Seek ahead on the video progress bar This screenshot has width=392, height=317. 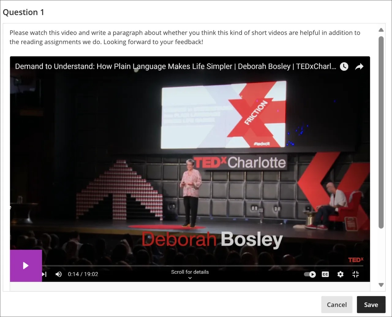214,264
